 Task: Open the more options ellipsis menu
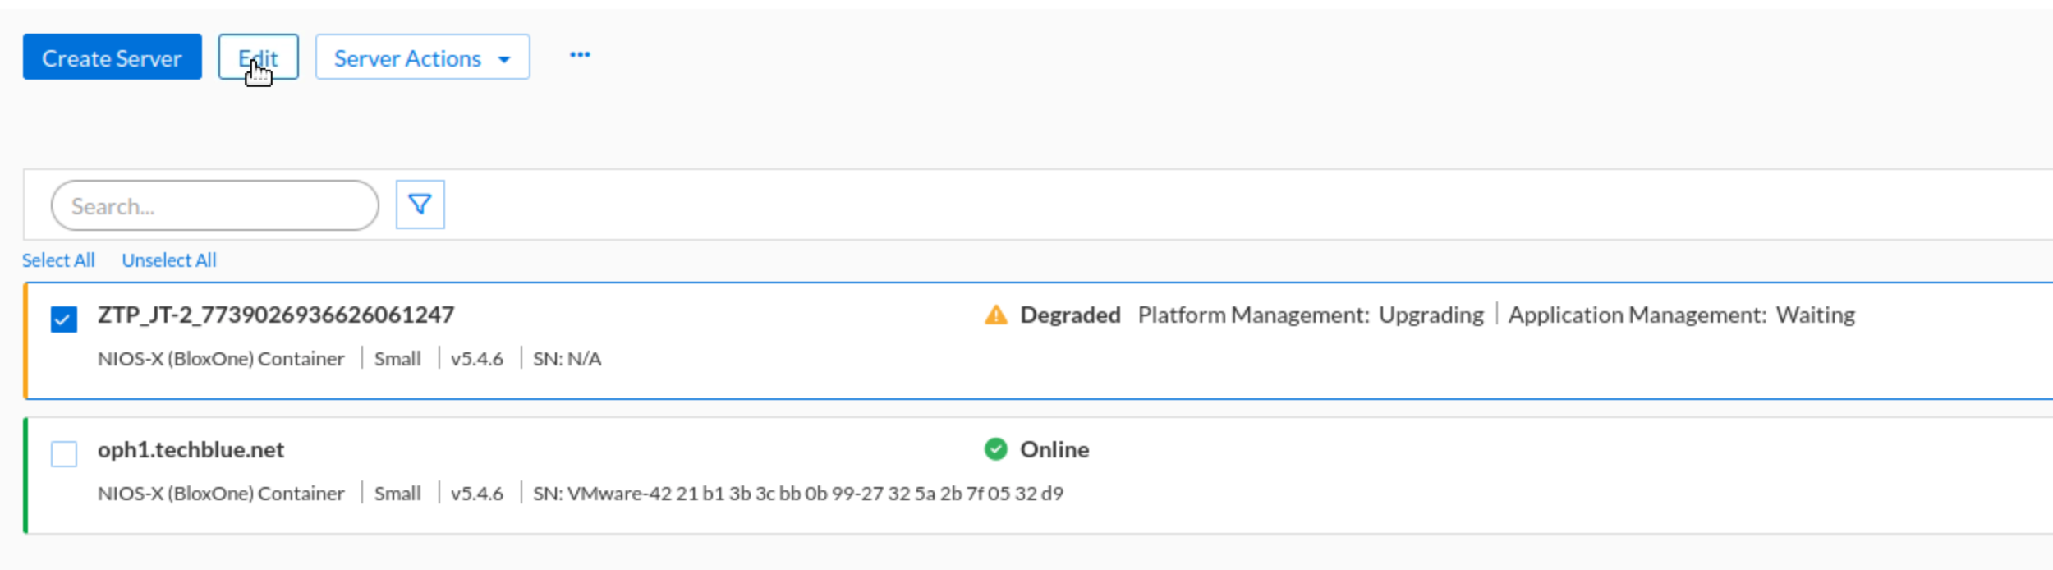pyautogui.click(x=580, y=55)
